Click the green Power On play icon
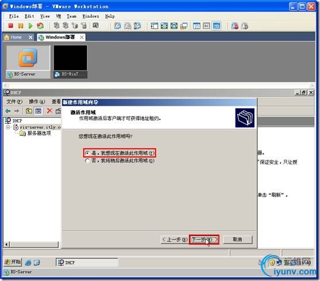 [x=30, y=26]
